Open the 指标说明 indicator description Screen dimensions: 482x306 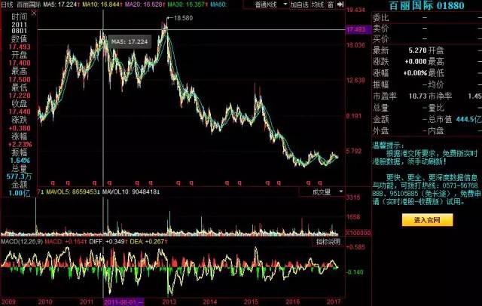click(x=327, y=242)
